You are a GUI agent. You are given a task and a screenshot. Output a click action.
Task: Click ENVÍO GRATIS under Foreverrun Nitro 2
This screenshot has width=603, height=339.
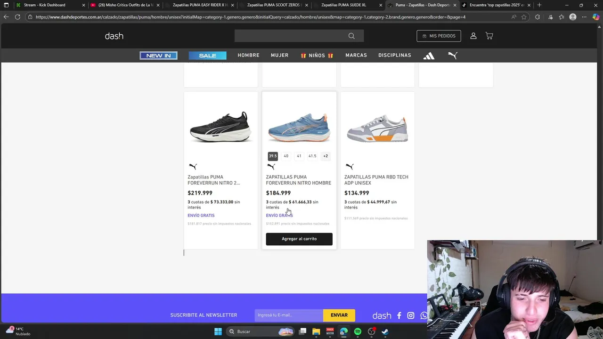coord(201,216)
